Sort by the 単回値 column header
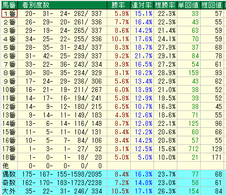 [189, 5]
